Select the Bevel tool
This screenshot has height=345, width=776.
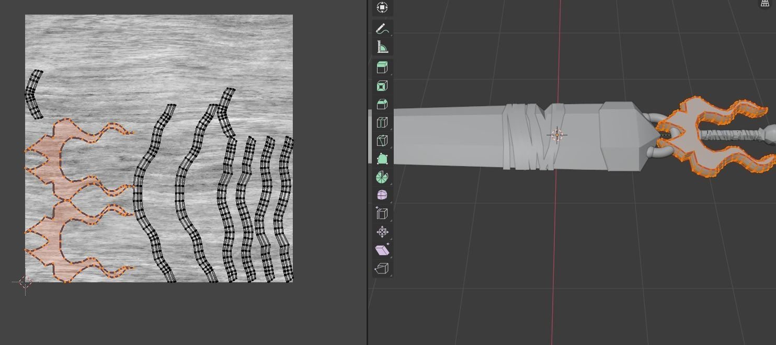(x=382, y=104)
